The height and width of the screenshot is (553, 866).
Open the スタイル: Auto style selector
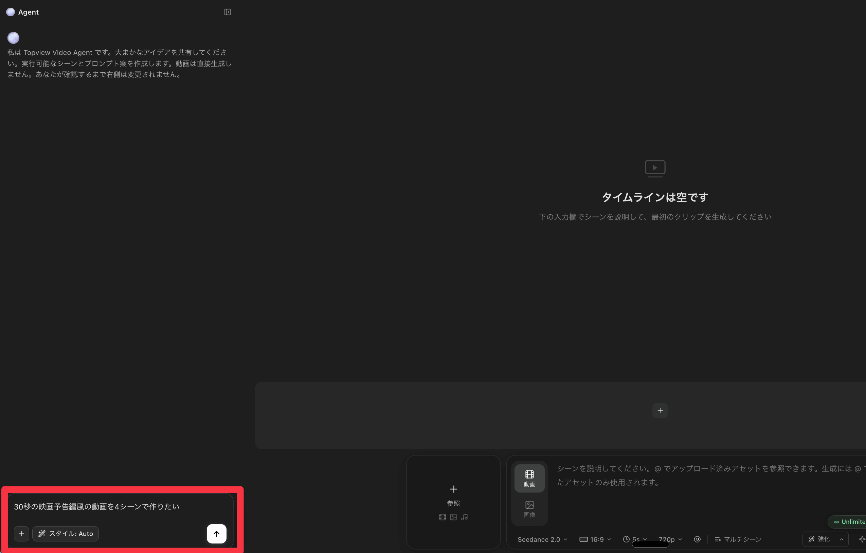click(x=66, y=534)
